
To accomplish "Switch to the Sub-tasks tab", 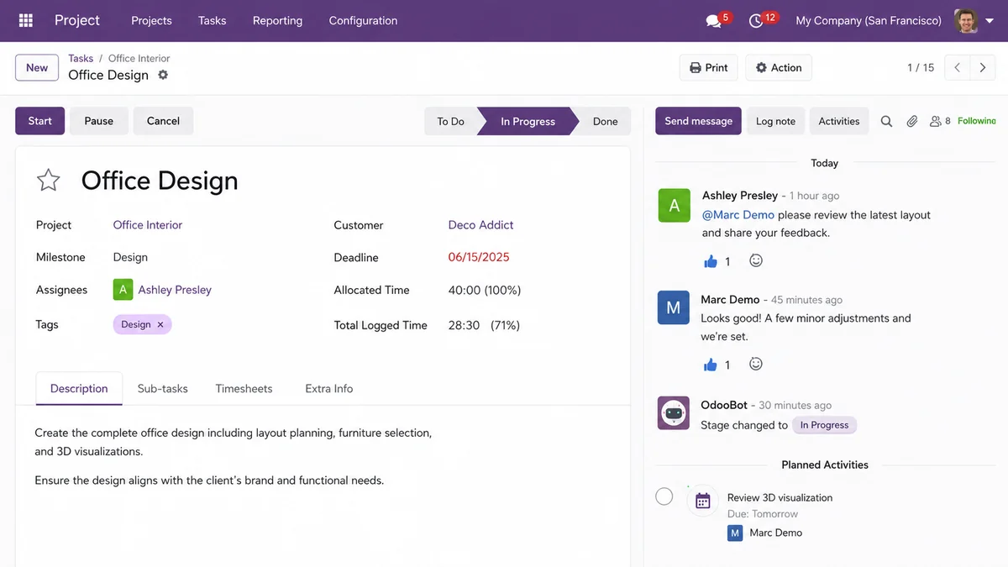I will [163, 389].
